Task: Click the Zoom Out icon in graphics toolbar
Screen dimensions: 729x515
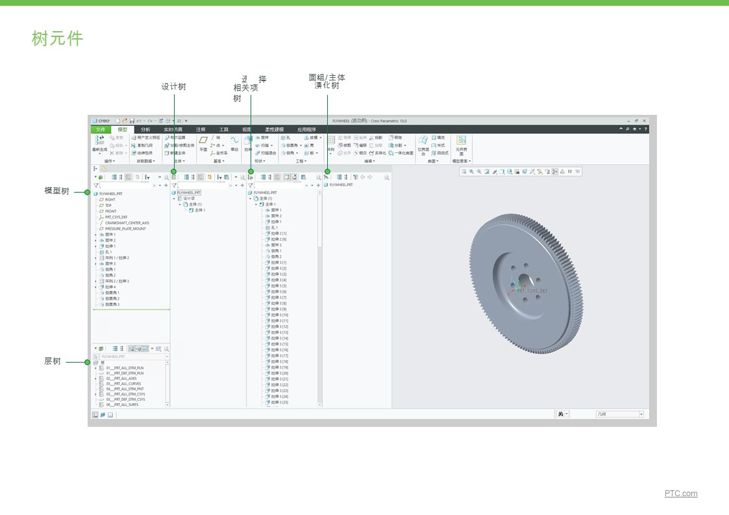Action: [x=479, y=172]
